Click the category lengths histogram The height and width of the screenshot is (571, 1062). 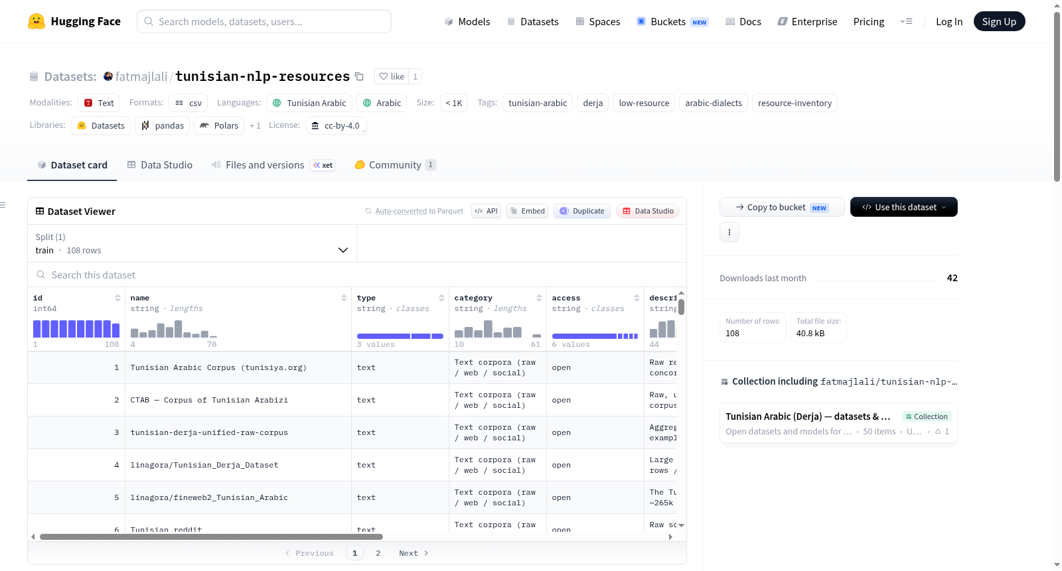click(498, 329)
